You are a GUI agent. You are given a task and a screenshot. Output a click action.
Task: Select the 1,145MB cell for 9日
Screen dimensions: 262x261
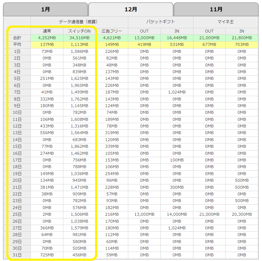click(79, 106)
